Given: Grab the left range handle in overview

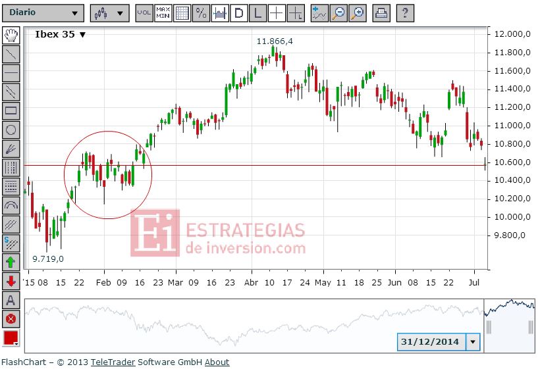Looking at the screenshot, I should 489,327.
